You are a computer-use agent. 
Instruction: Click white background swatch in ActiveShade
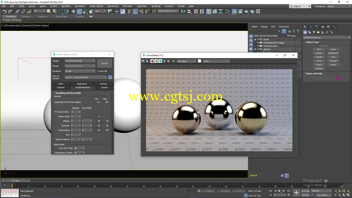tap(199, 61)
